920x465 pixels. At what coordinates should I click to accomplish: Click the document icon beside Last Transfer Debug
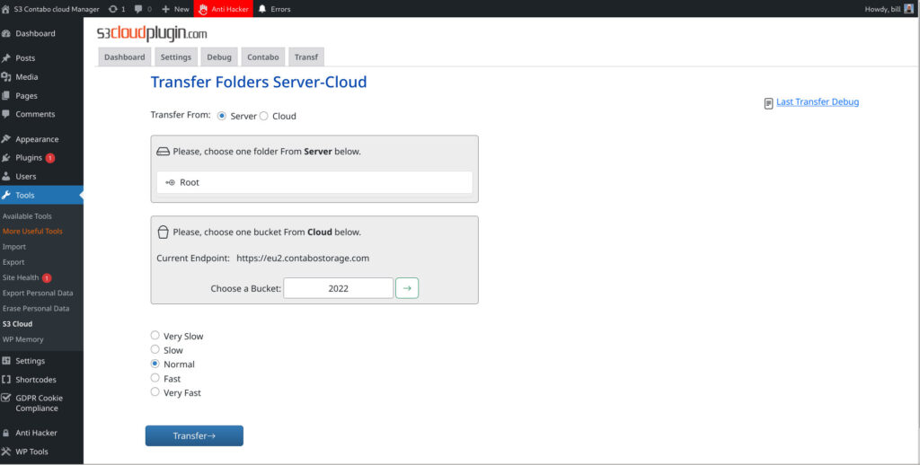(768, 104)
